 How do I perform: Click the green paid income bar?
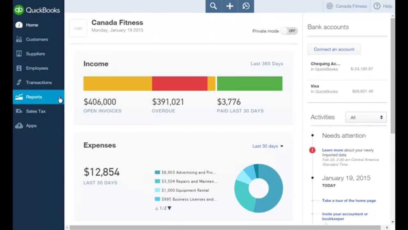click(x=250, y=83)
